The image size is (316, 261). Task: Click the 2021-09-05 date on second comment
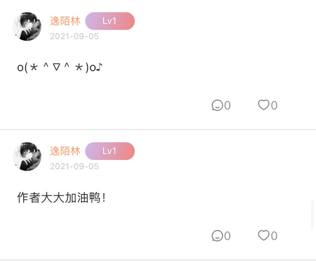coord(74,167)
